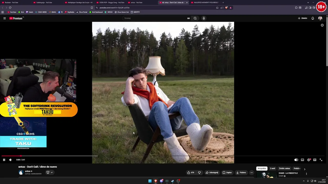This screenshot has width=328, height=184.
Task: Open Brave Rewards triangle icon
Action: 230,8
